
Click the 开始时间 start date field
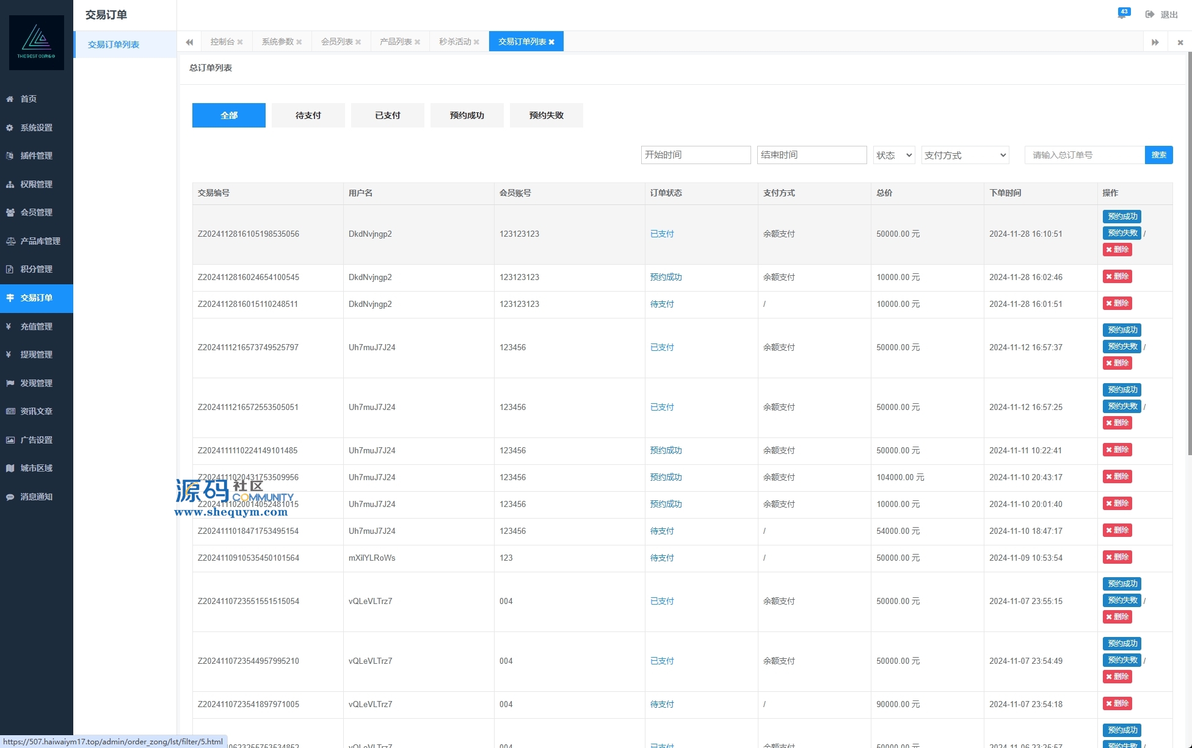(695, 155)
